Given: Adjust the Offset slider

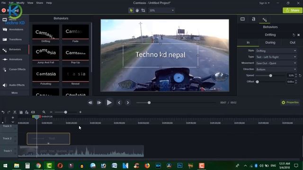Looking at the screenshot, I should 257,82.
